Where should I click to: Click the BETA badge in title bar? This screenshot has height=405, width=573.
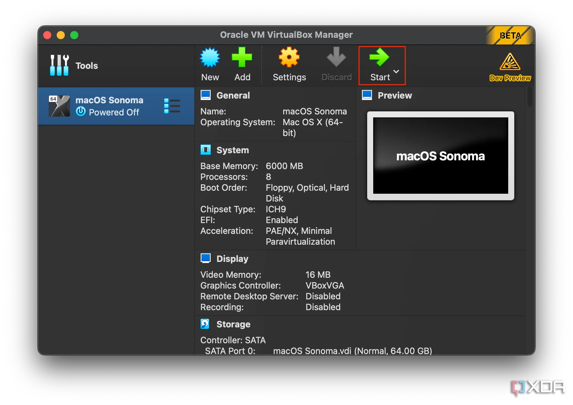[x=510, y=35]
